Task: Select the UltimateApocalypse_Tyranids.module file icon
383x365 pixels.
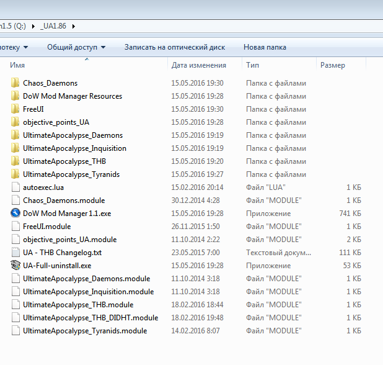Action: point(15,330)
